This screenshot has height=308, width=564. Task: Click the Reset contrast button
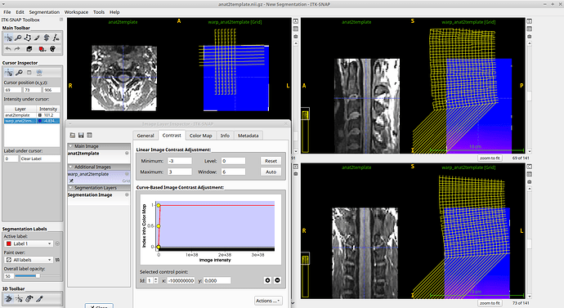point(271,161)
